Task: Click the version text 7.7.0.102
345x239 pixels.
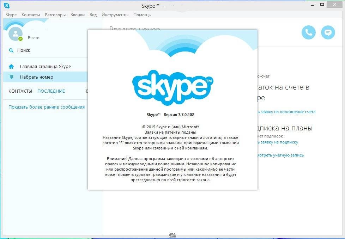Action: 178,115
